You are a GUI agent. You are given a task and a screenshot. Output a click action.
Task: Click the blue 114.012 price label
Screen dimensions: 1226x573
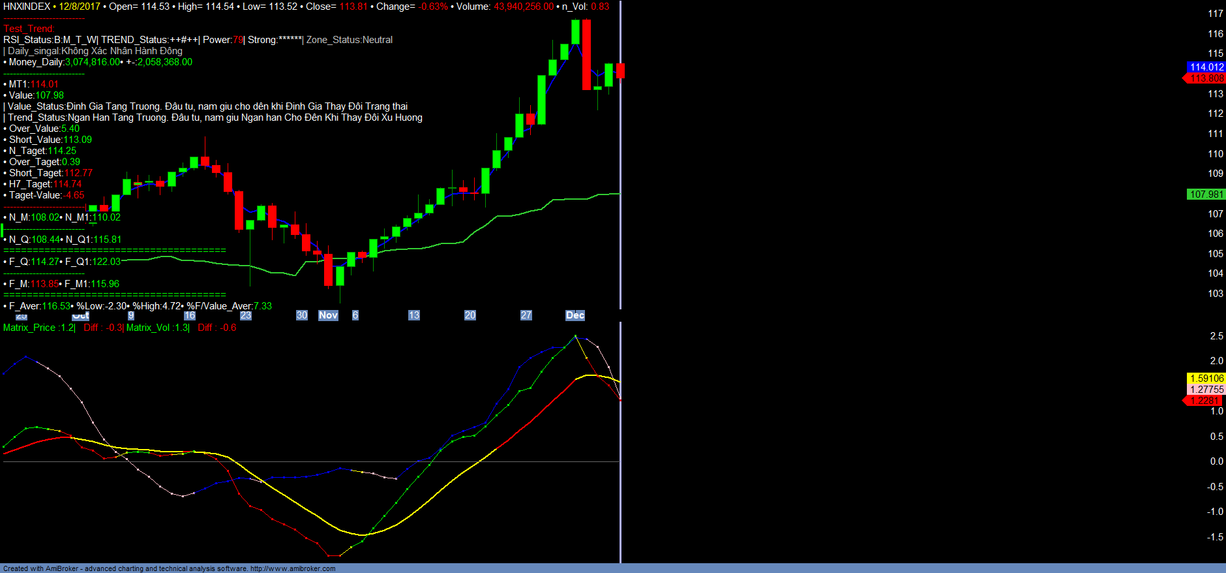[x=1206, y=67]
